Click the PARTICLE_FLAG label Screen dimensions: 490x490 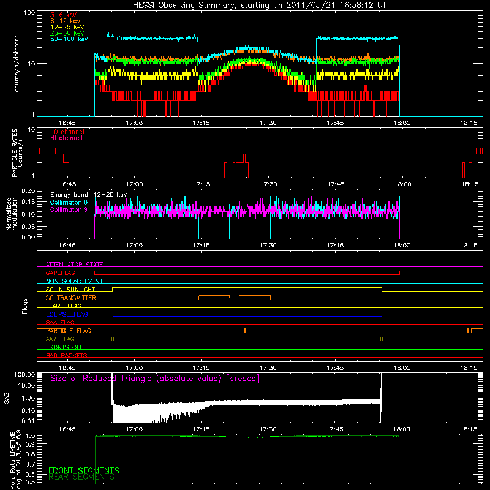tap(69, 331)
